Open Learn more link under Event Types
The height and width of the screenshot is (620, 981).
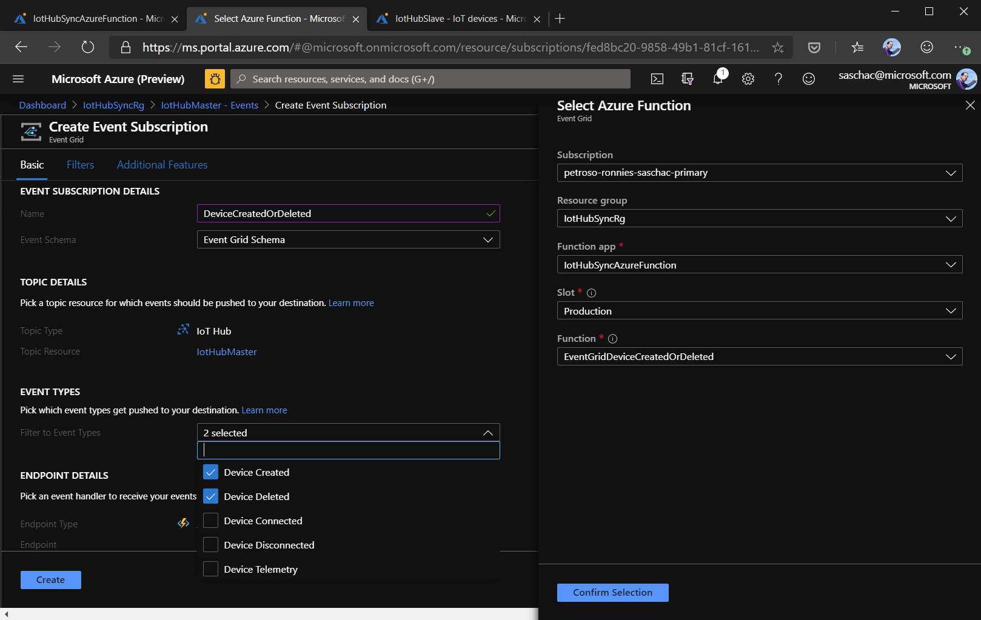click(x=264, y=410)
